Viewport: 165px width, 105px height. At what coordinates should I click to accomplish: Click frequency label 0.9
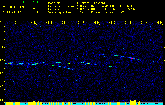[2, 60]
